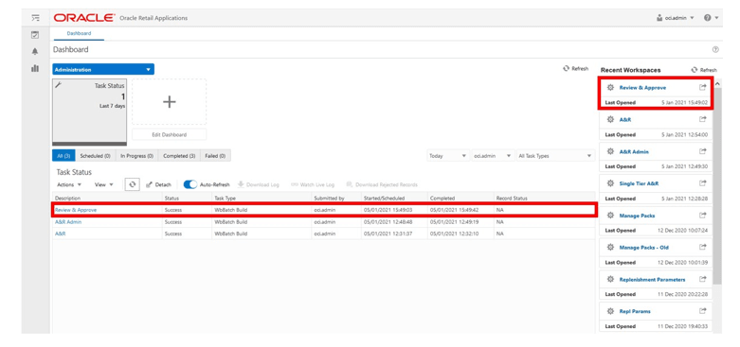Click Download Rejected Records
This screenshot has height=347, width=740.
(382, 184)
